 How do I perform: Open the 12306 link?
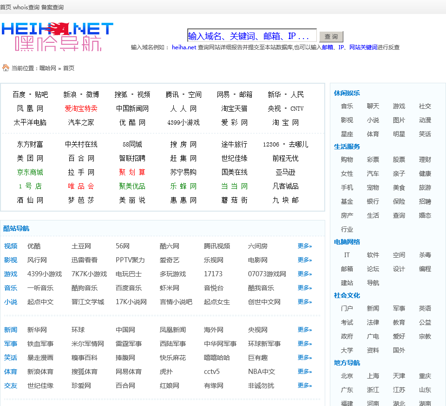[271, 144]
